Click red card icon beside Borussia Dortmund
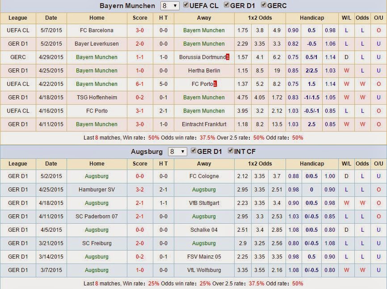The width and height of the screenshot is (387, 289). (x=227, y=57)
